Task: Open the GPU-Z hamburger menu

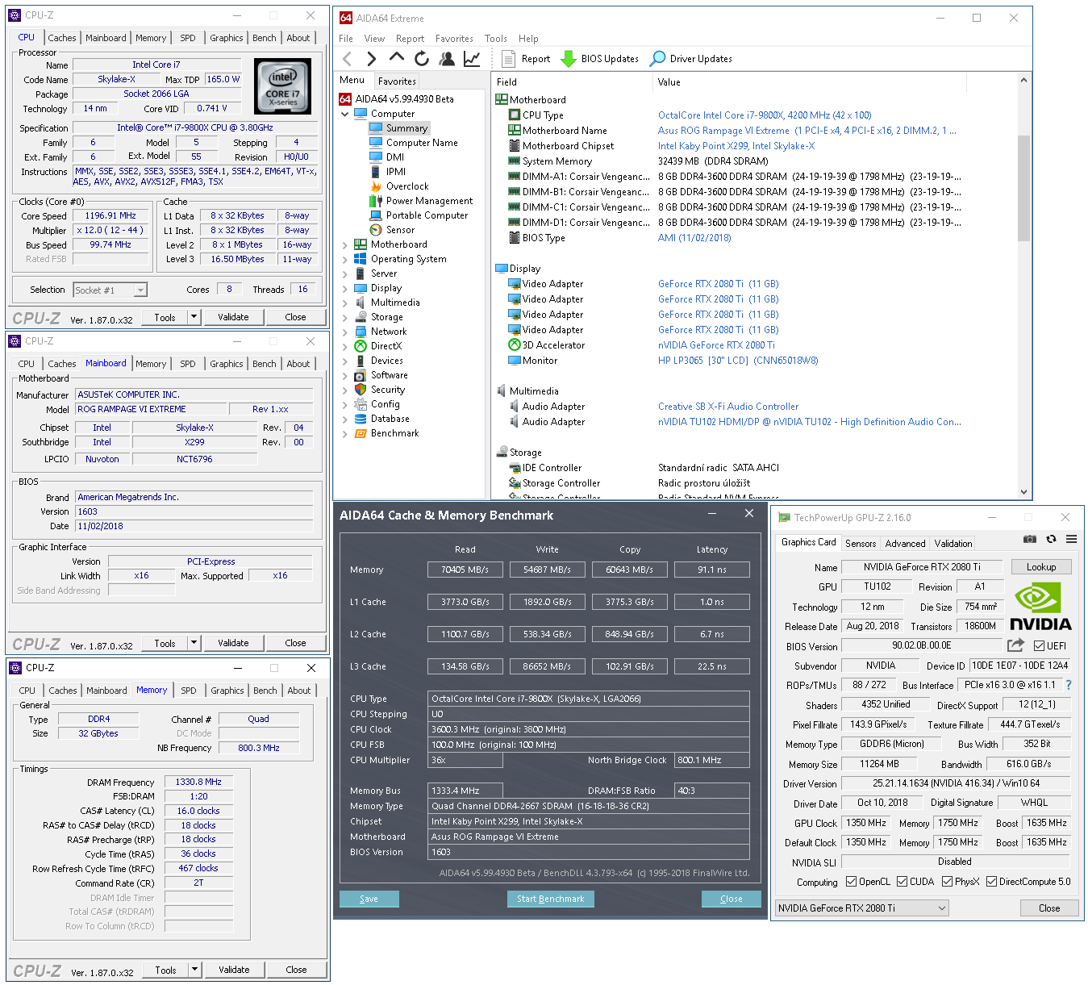Action: [x=1071, y=539]
